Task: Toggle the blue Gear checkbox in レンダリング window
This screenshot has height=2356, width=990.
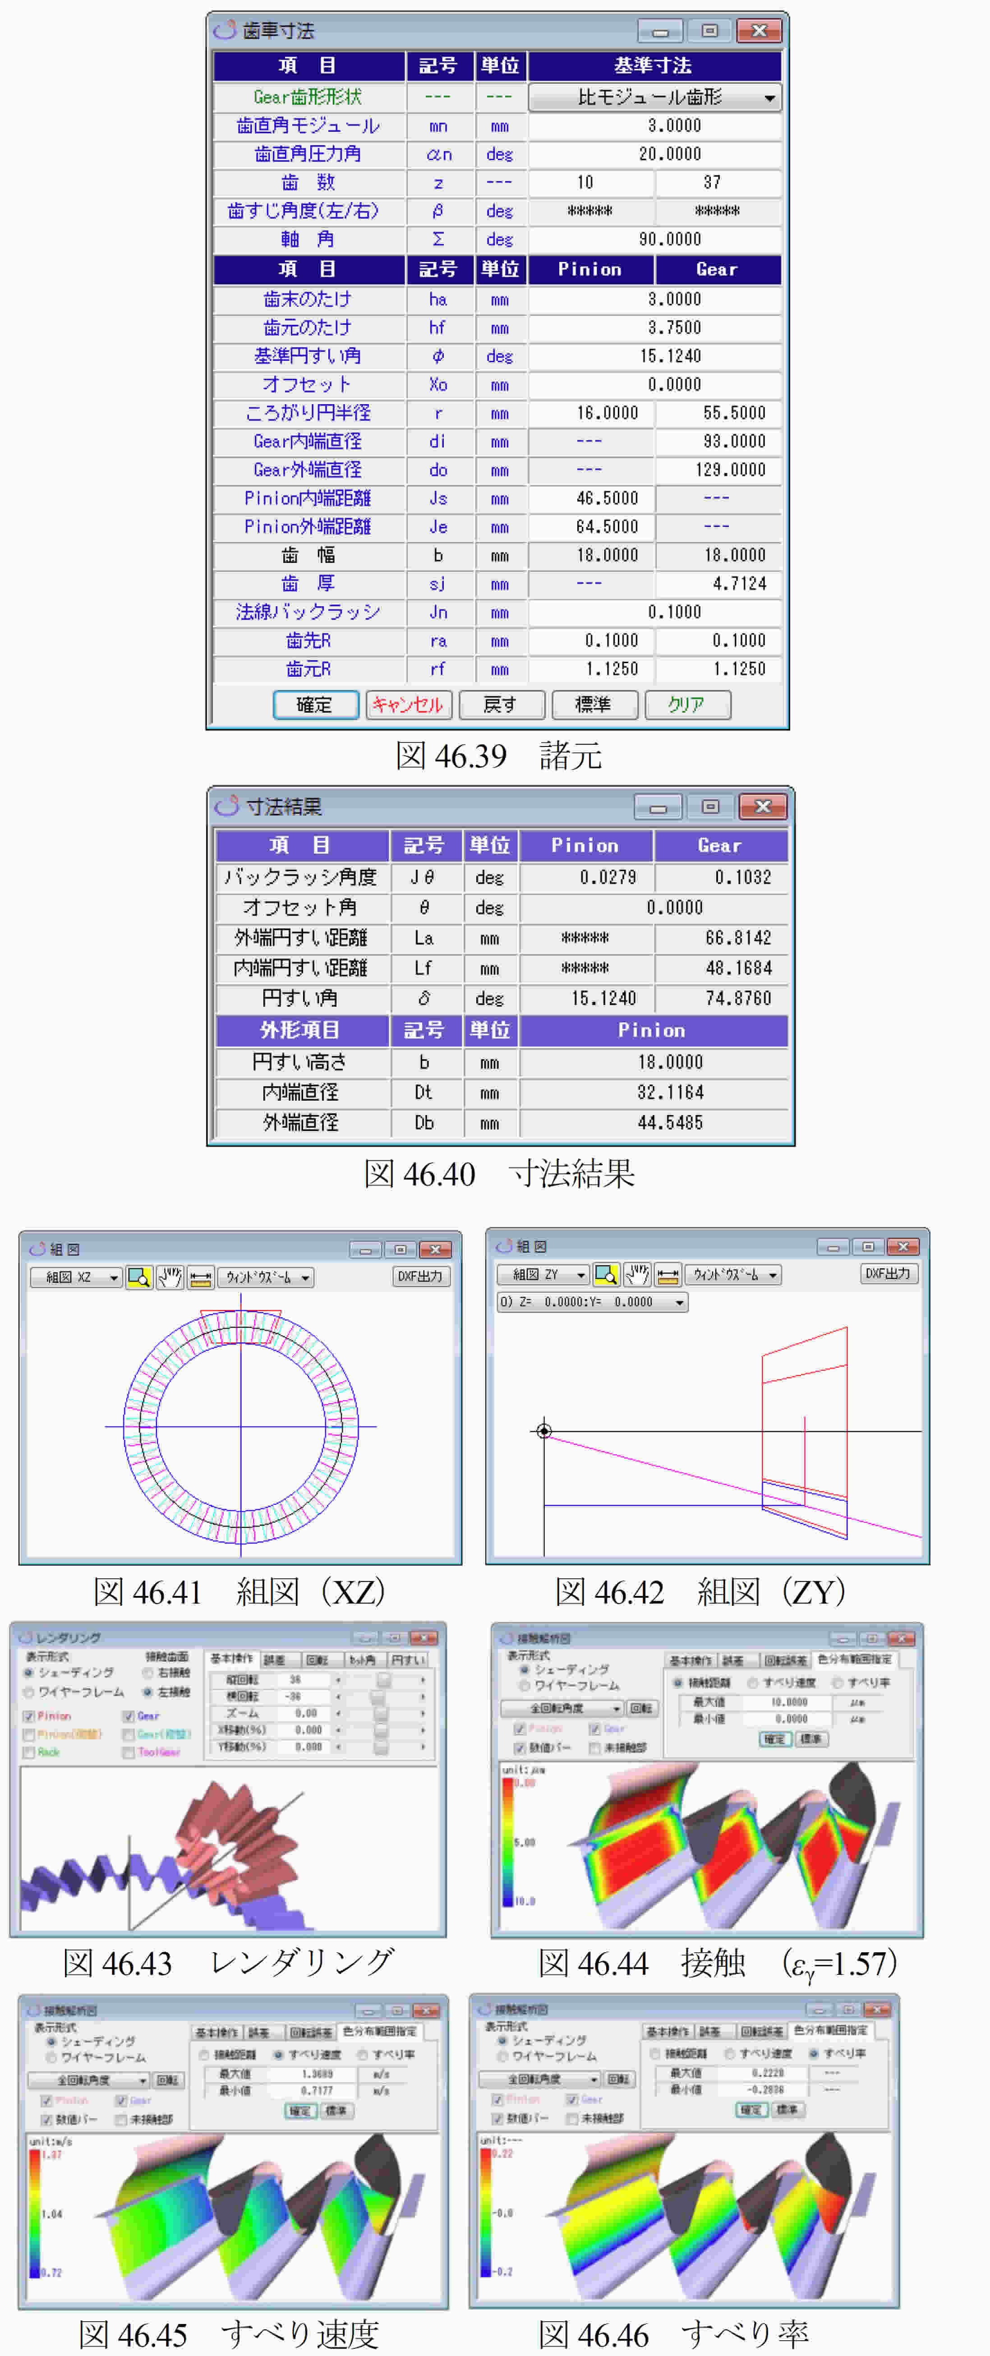Action: point(129,1717)
